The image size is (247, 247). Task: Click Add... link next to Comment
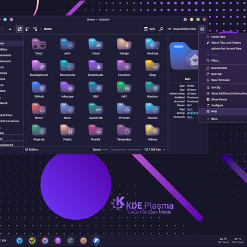pos(190,117)
